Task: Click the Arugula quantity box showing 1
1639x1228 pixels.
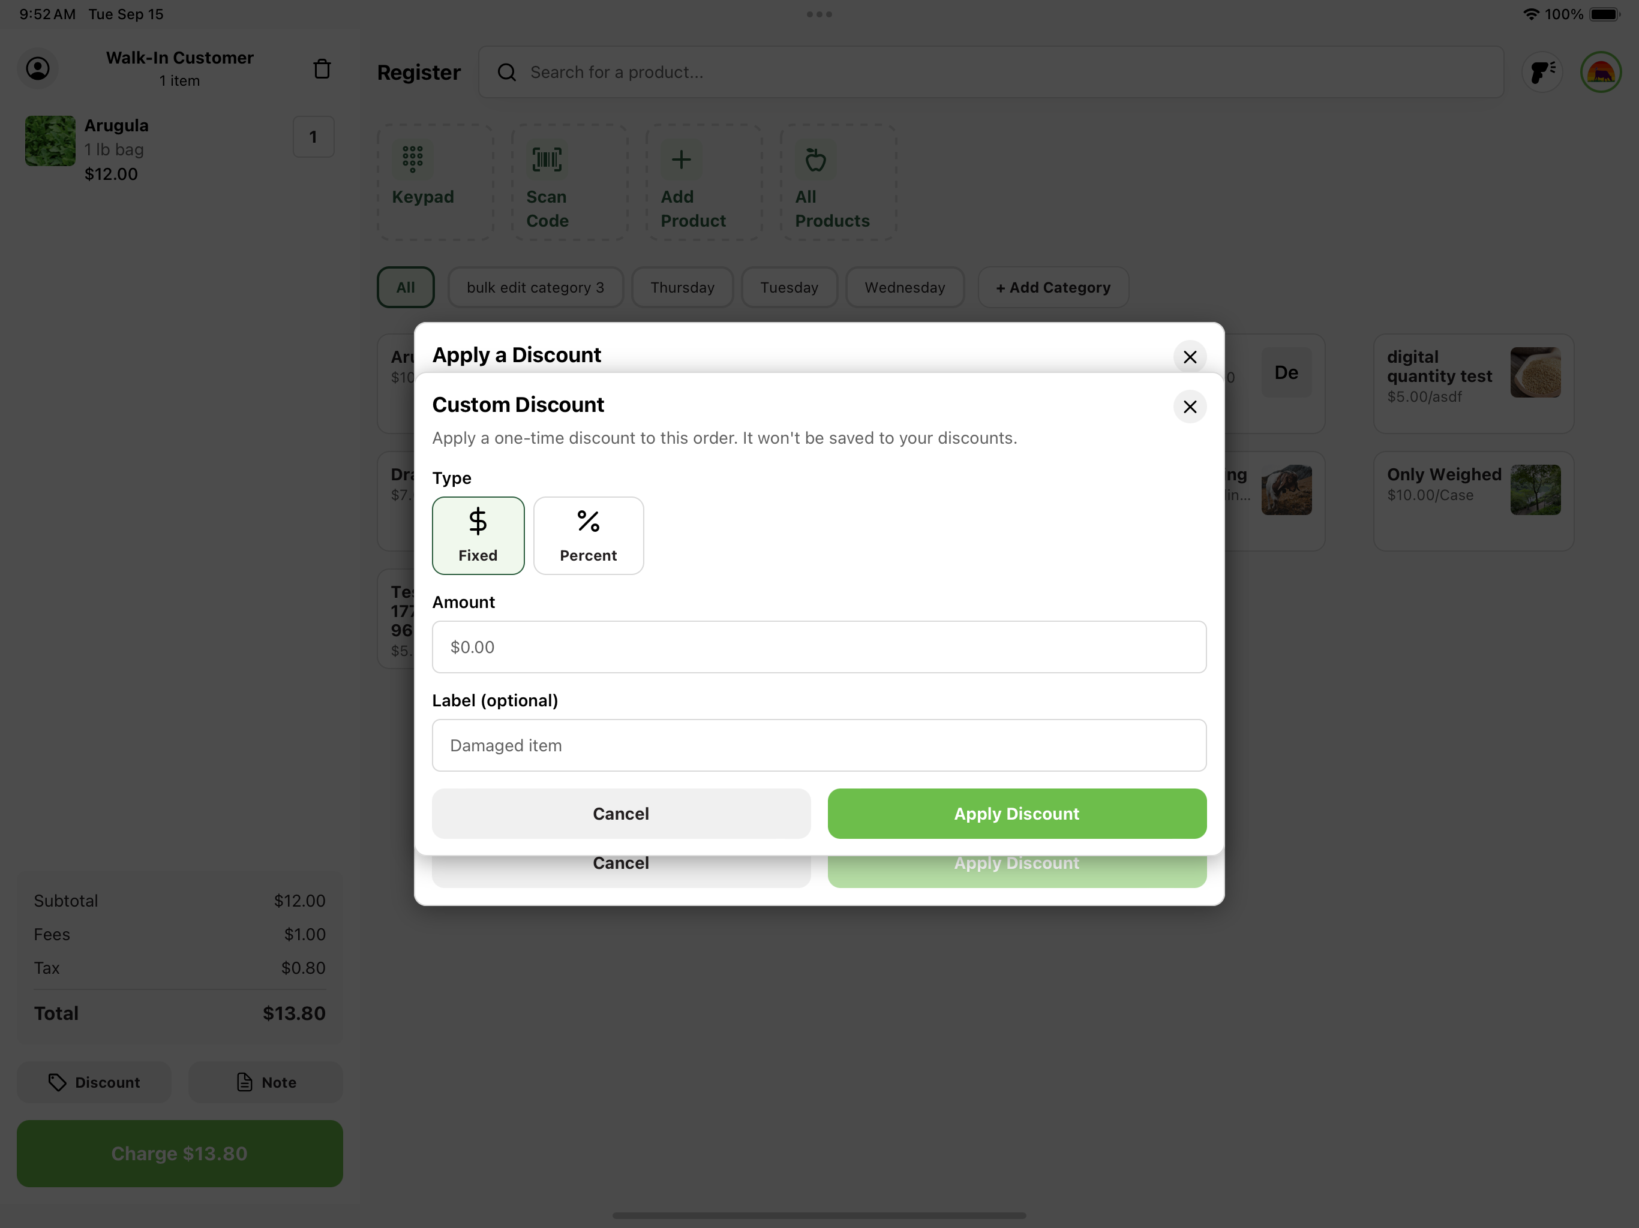Action: click(313, 137)
